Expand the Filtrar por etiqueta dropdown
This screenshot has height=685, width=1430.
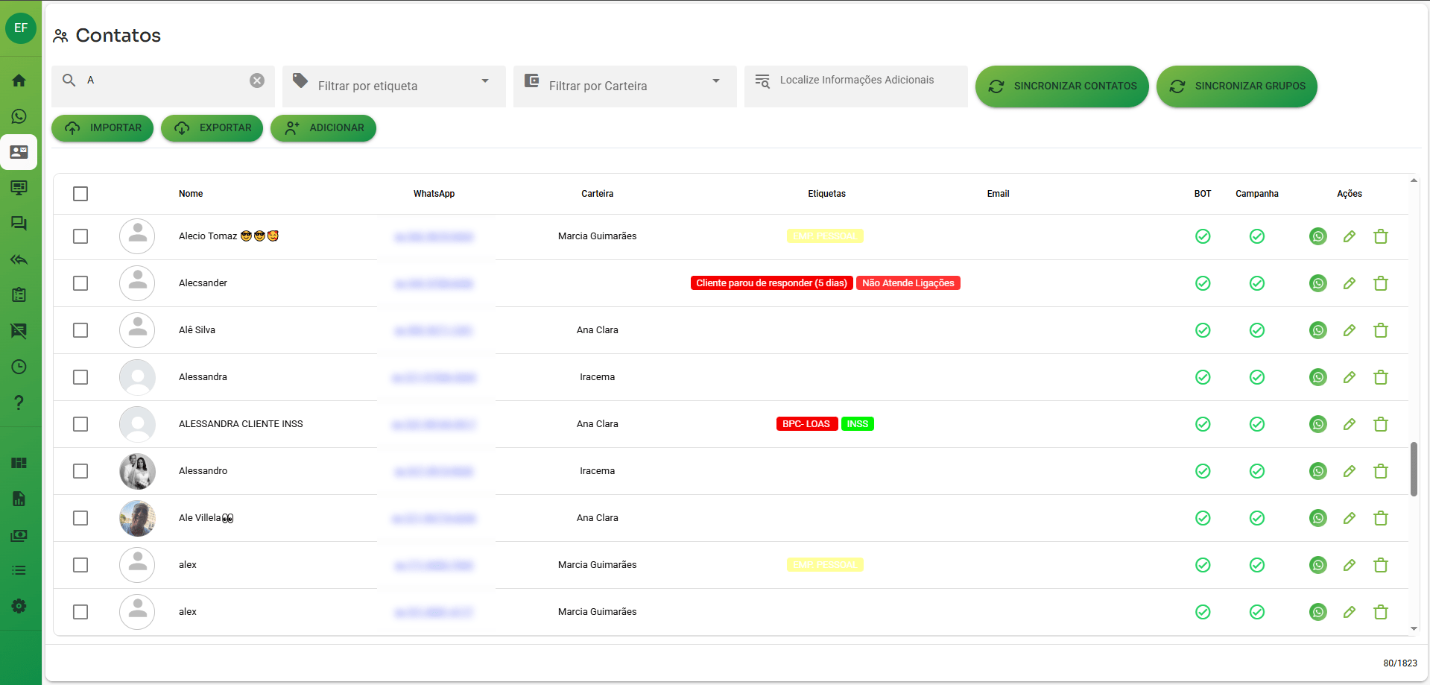[x=484, y=81]
